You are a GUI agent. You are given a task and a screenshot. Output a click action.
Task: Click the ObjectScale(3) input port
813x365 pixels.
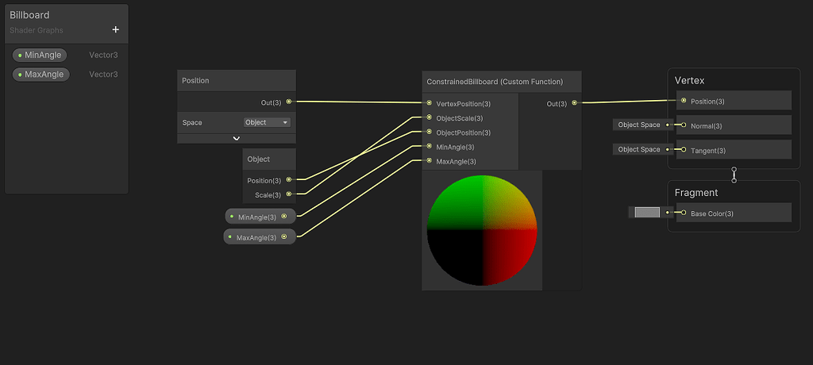[x=429, y=117]
